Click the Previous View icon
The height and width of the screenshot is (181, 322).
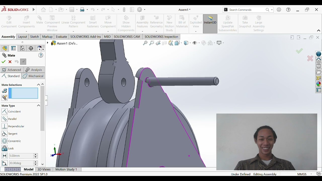(x=158, y=43)
